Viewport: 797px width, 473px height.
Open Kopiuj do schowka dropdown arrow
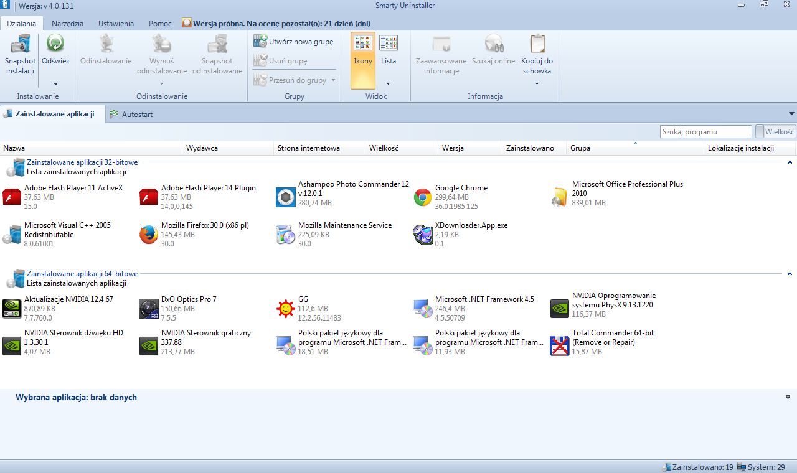(x=537, y=83)
